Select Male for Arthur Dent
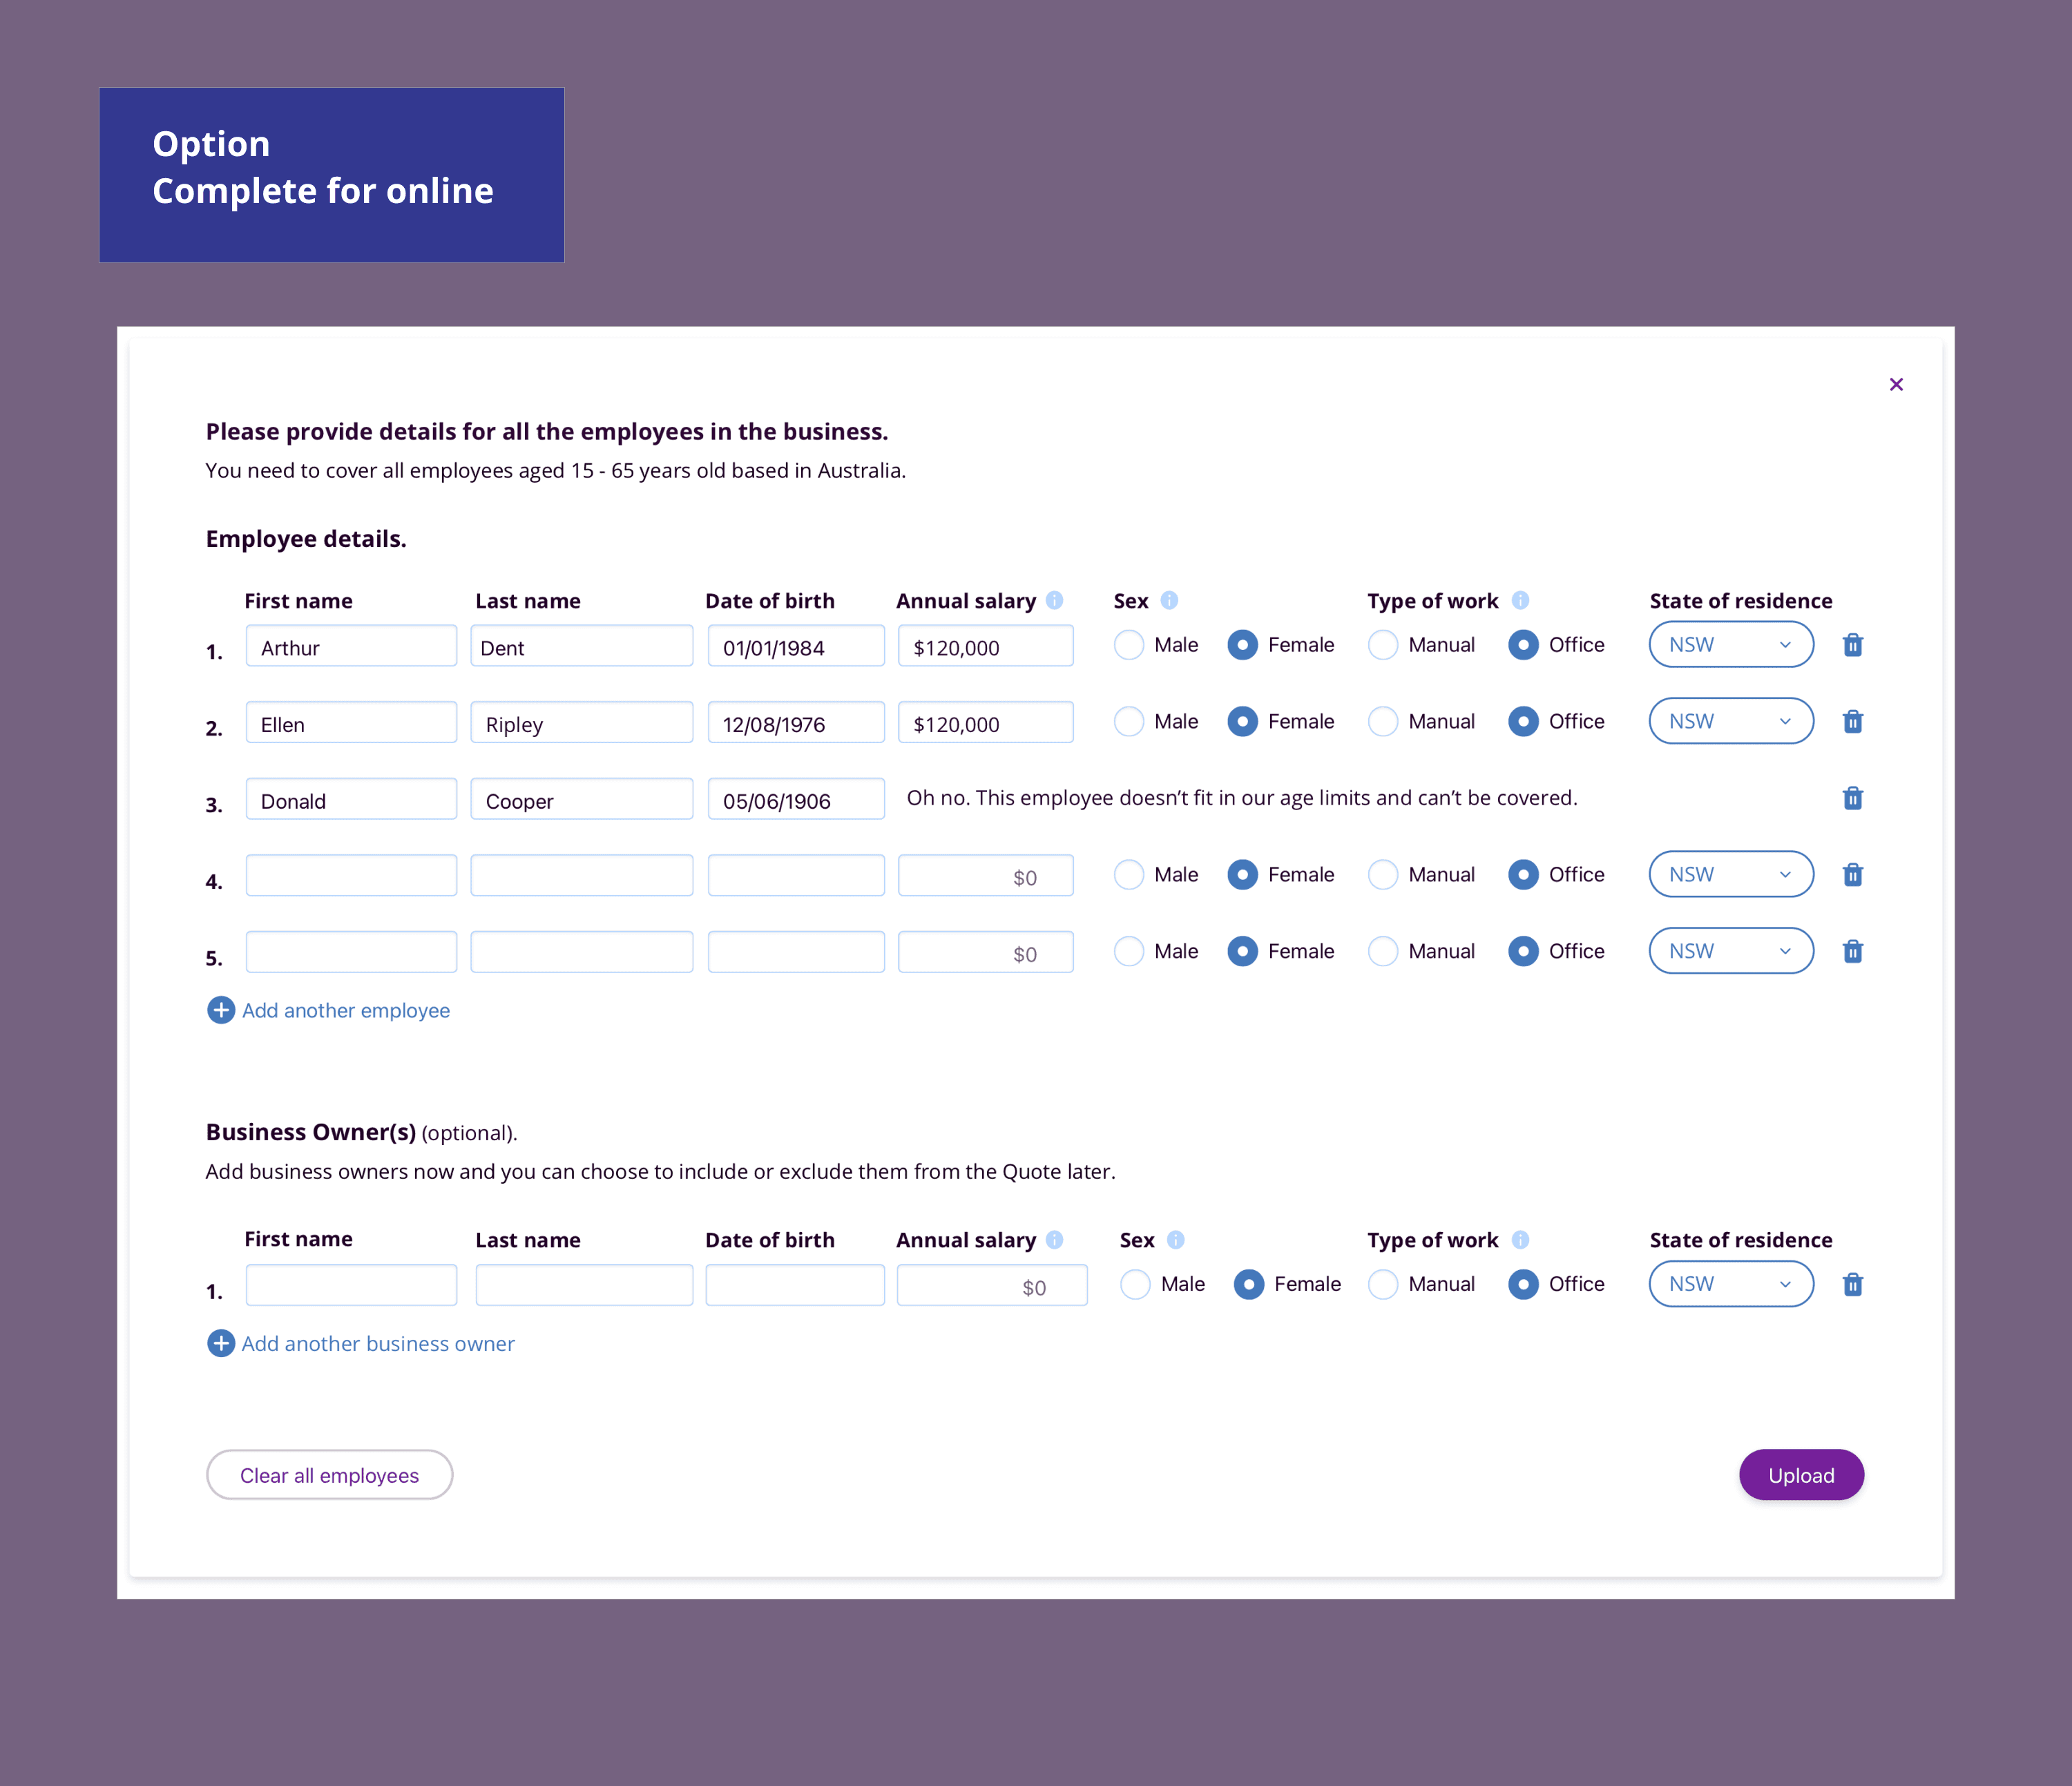The width and height of the screenshot is (2072, 1786). (x=1129, y=645)
